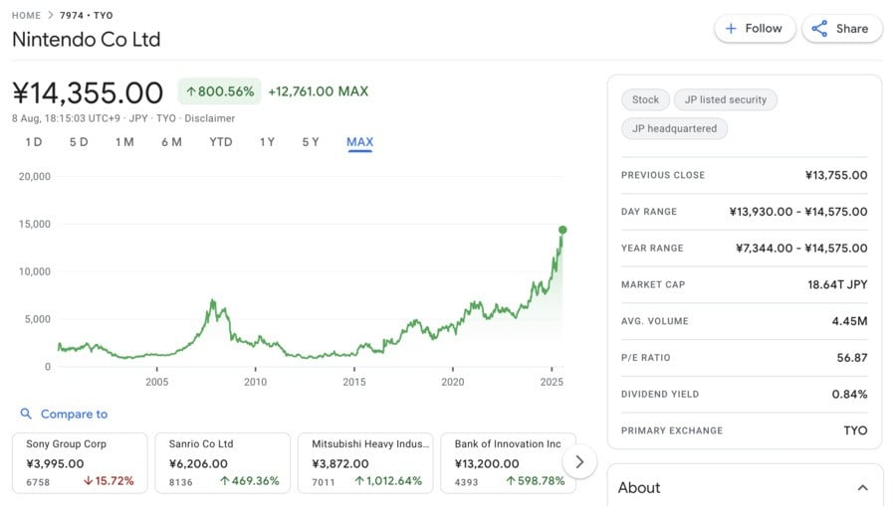
Task: Click next arrow in comparison carousel
Action: coord(579,461)
